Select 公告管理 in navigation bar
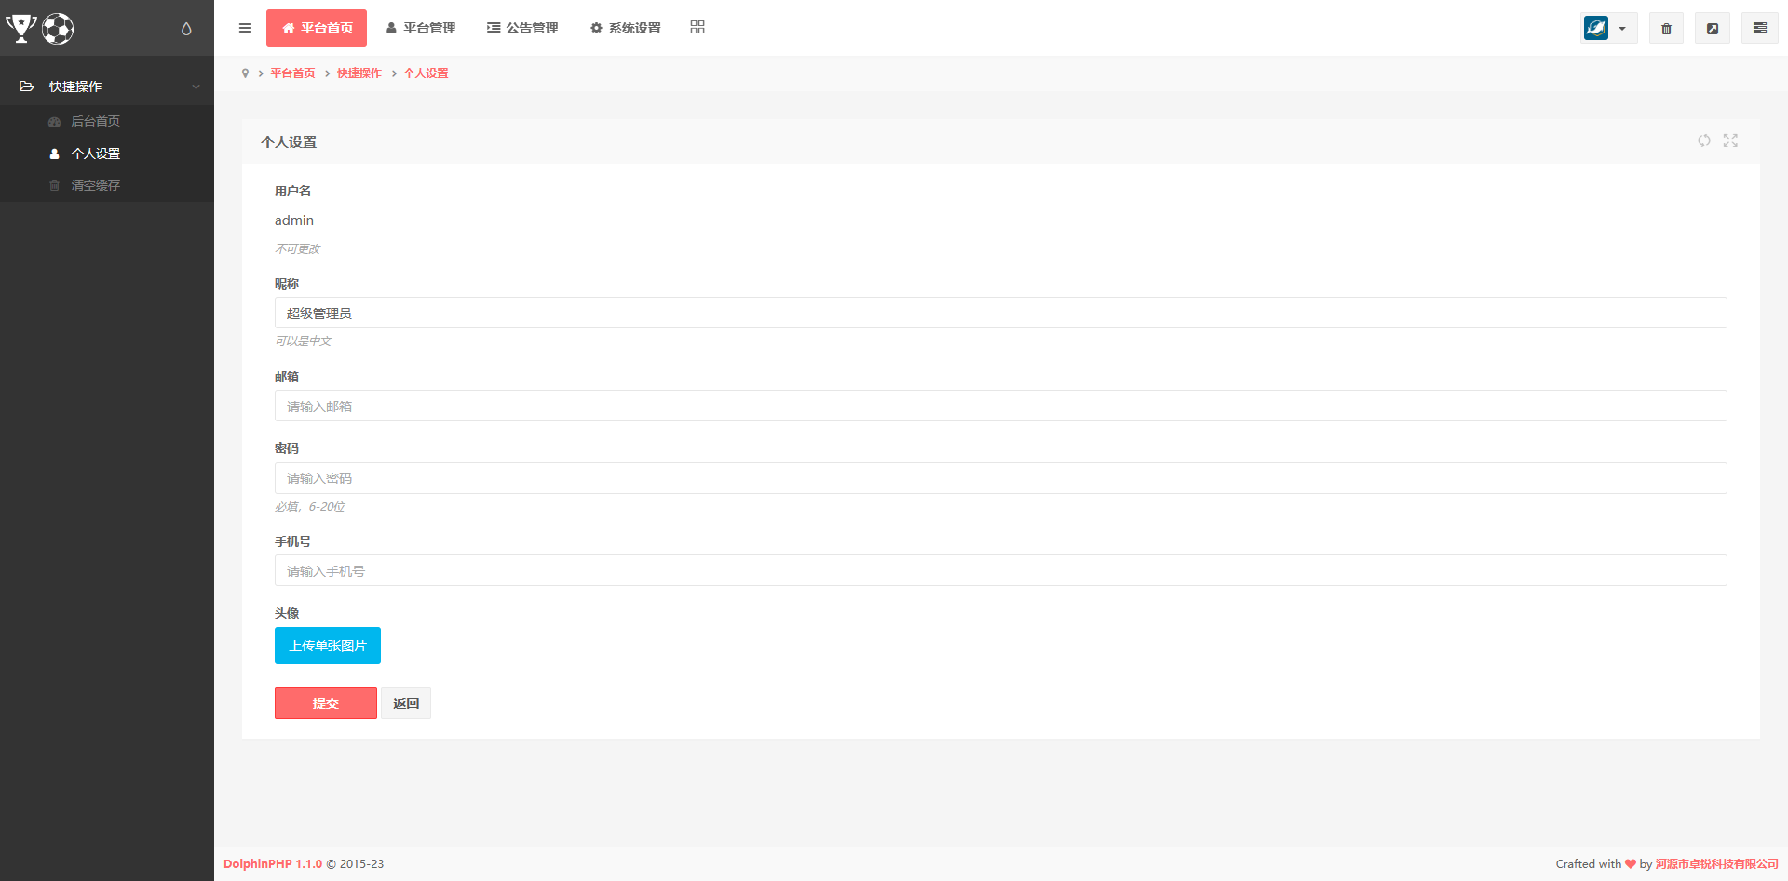This screenshot has width=1788, height=881. tap(522, 28)
